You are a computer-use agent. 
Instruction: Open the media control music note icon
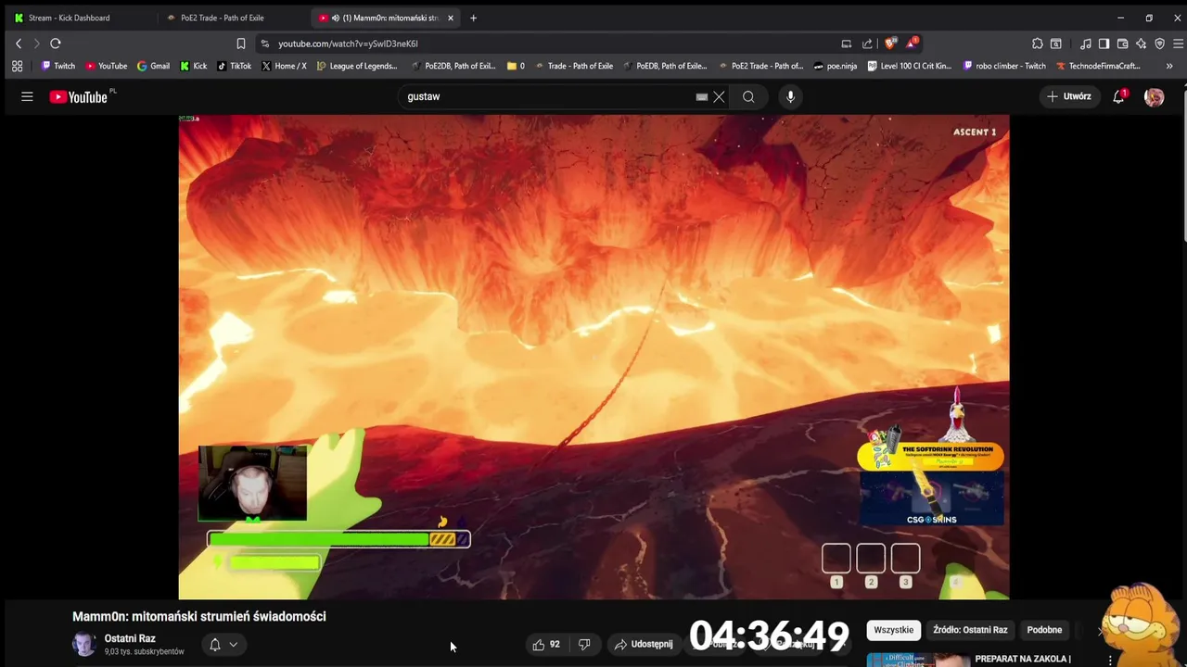[x=1086, y=44]
